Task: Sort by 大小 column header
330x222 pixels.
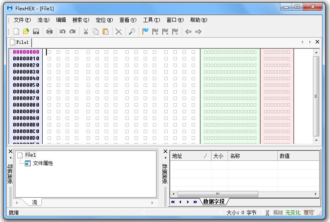Action: (219, 156)
